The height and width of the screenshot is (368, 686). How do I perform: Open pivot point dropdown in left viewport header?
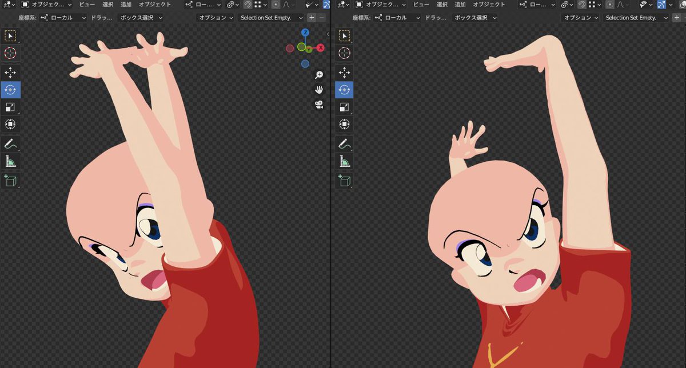click(232, 5)
